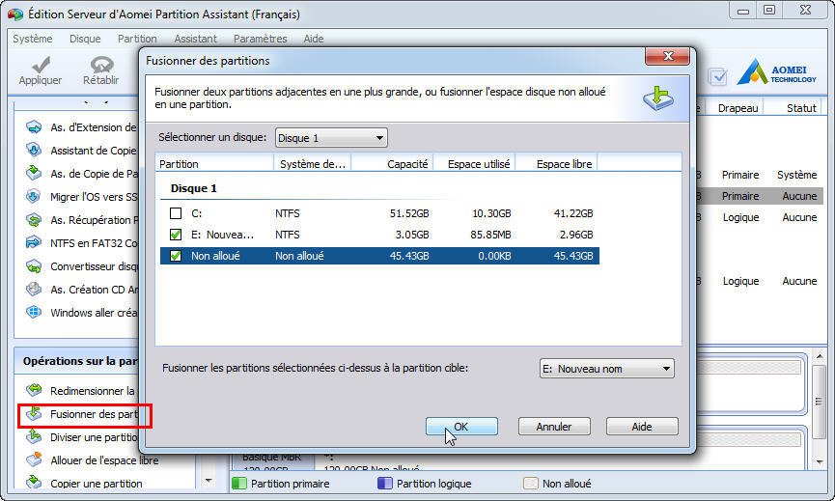Open the Assistant menu
Image resolution: width=835 pixels, height=501 pixels.
pos(195,39)
